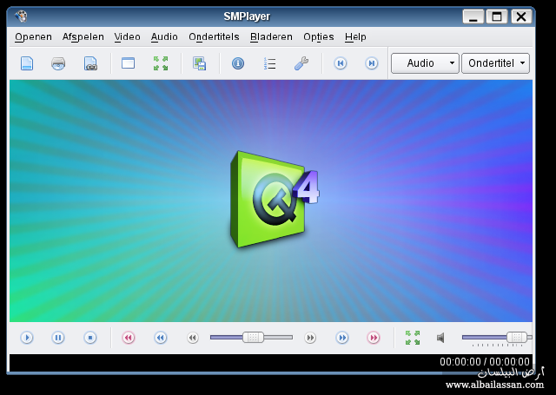Open the Openen menu
The height and width of the screenshot is (395, 556).
pos(33,36)
